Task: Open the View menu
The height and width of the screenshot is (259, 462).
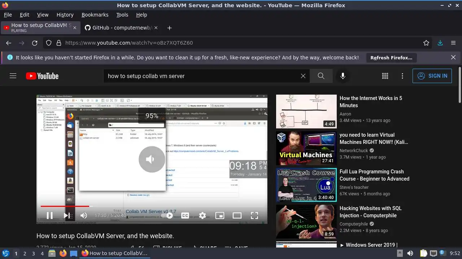Action: [43, 15]
